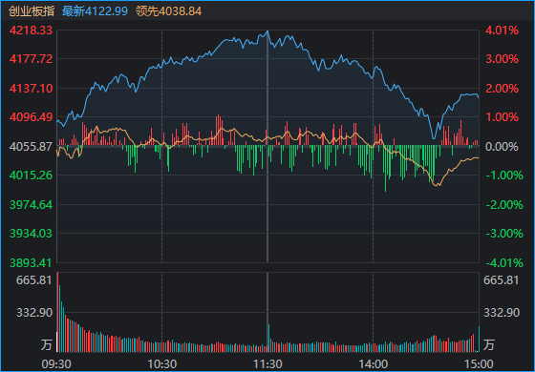The width and height of the screenshot is (535, 372).
Task: Click the closing volume bar at 15:00
Action: coord(479,339)
